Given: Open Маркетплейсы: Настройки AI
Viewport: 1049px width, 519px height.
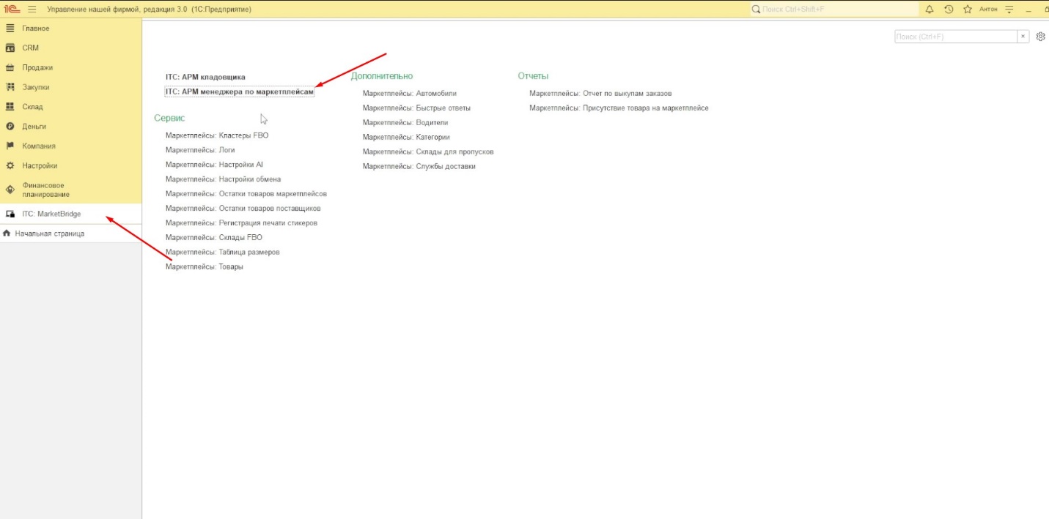Looking at the screenshot, I should [x=214, y=165].
